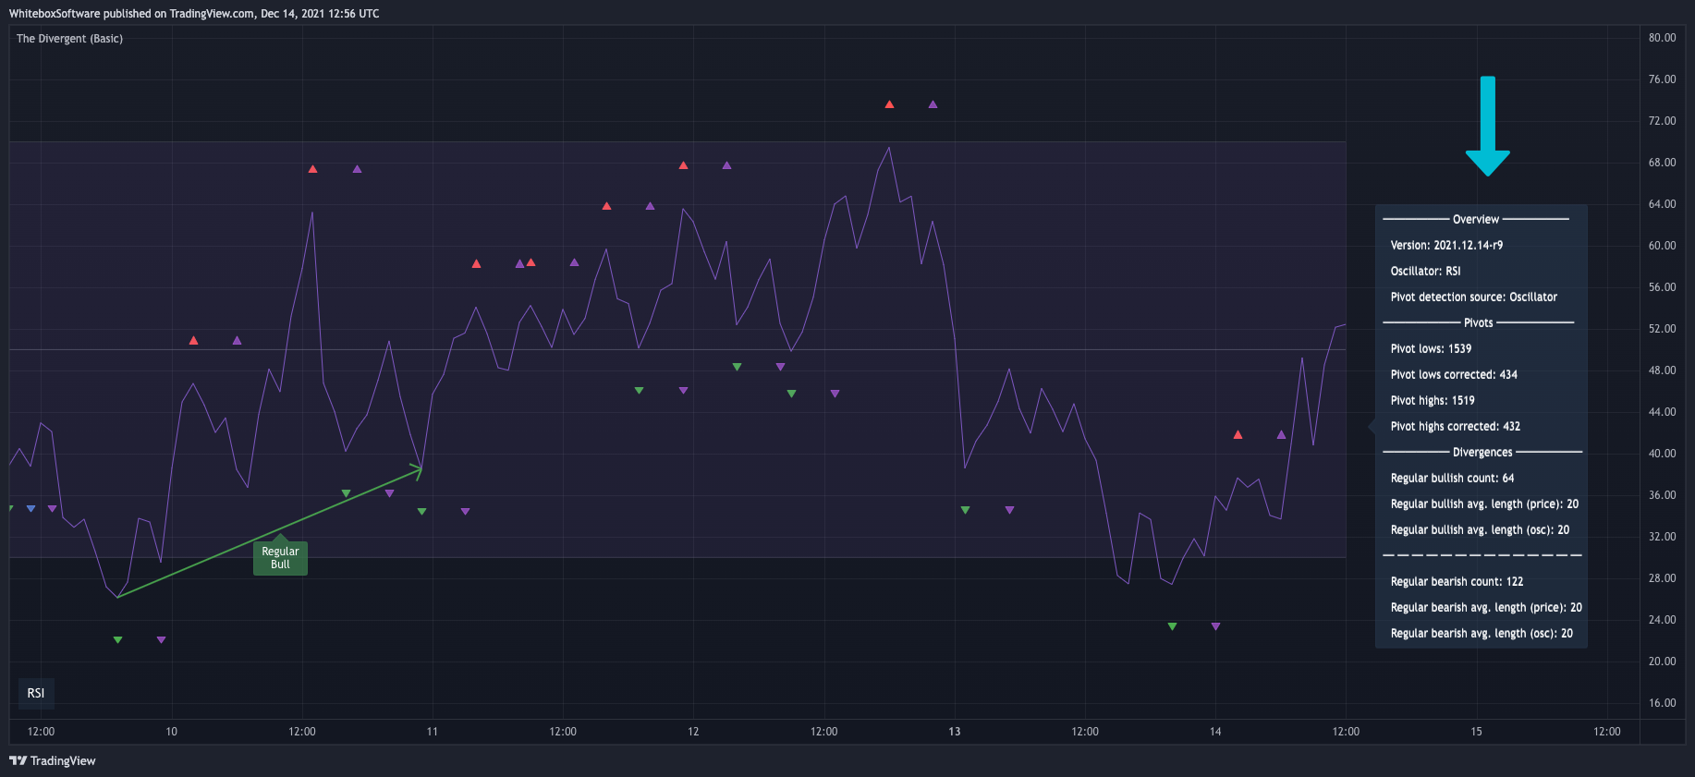The height and width of the screenshot is (777, 1695).
Task: Click The Divergent (Basic) indicator title
Action: [x=69, y=39]
